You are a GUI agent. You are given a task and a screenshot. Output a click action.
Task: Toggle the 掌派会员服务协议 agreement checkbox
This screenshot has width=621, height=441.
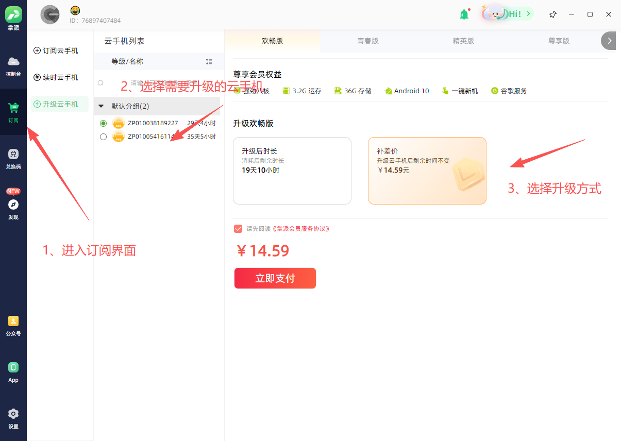click(x=238, y=229)
